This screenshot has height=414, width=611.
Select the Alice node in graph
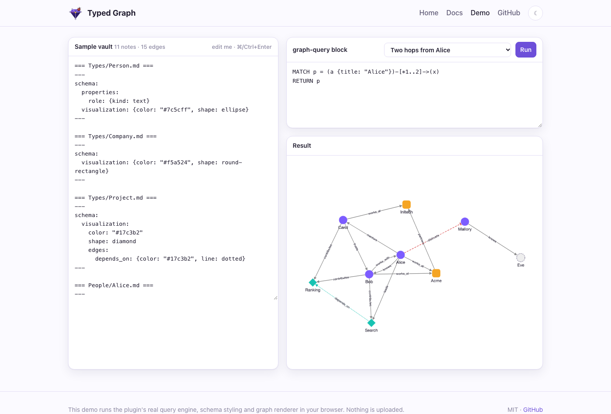point(401,255)
